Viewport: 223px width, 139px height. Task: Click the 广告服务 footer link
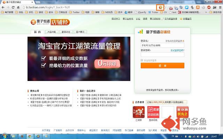[58, 130]
